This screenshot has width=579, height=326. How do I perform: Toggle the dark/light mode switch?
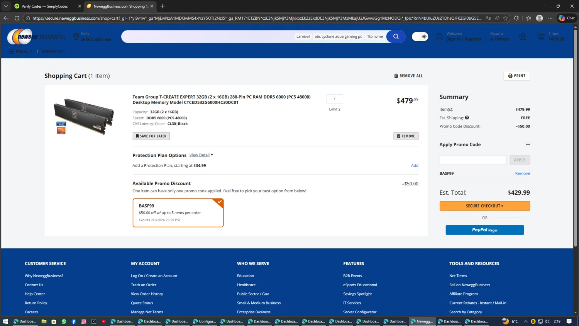click(420, 36)
